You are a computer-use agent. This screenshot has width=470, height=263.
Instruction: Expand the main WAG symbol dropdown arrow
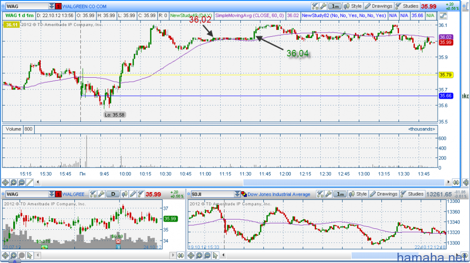point(51,6)
